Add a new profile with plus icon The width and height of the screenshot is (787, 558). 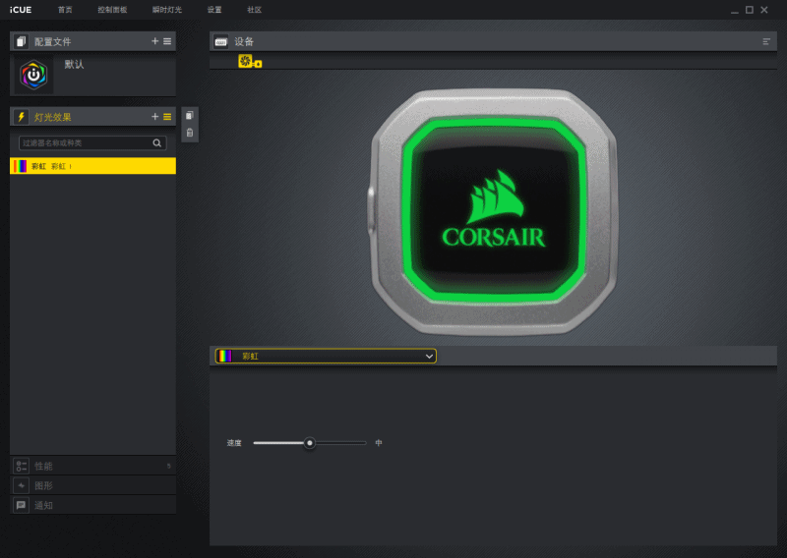[x=155, y=41]
